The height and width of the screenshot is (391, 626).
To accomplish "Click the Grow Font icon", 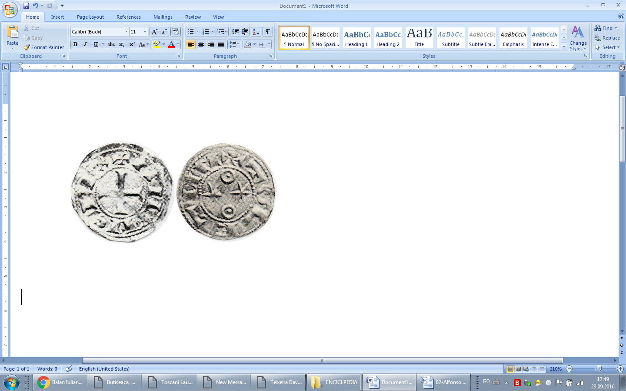I will click(154, 32).
